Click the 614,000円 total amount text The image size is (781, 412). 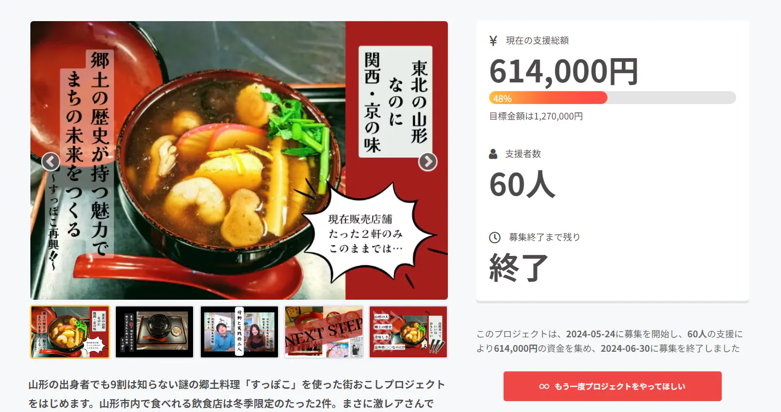(564, 72)
